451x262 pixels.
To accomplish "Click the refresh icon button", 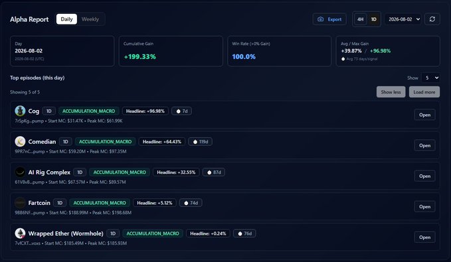I will (432, 19).
